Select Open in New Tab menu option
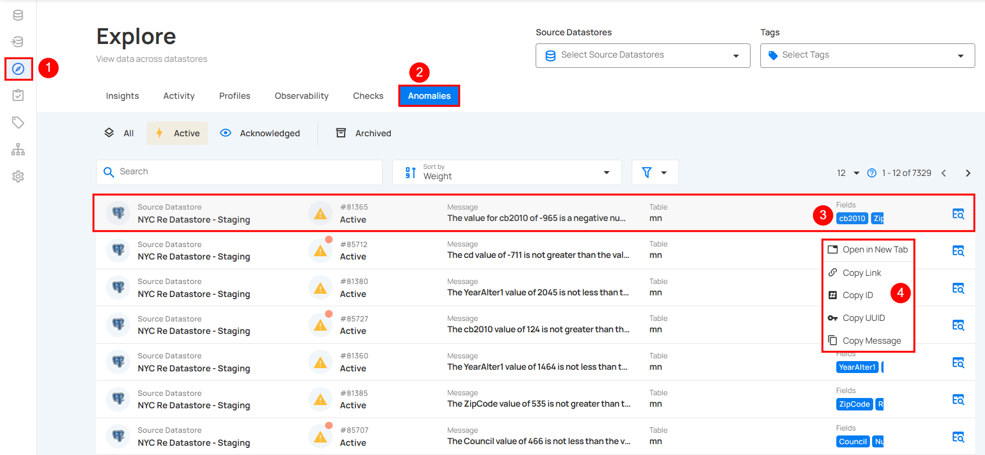The width and height of the screenshot is (985, 455). click(874, 250)
